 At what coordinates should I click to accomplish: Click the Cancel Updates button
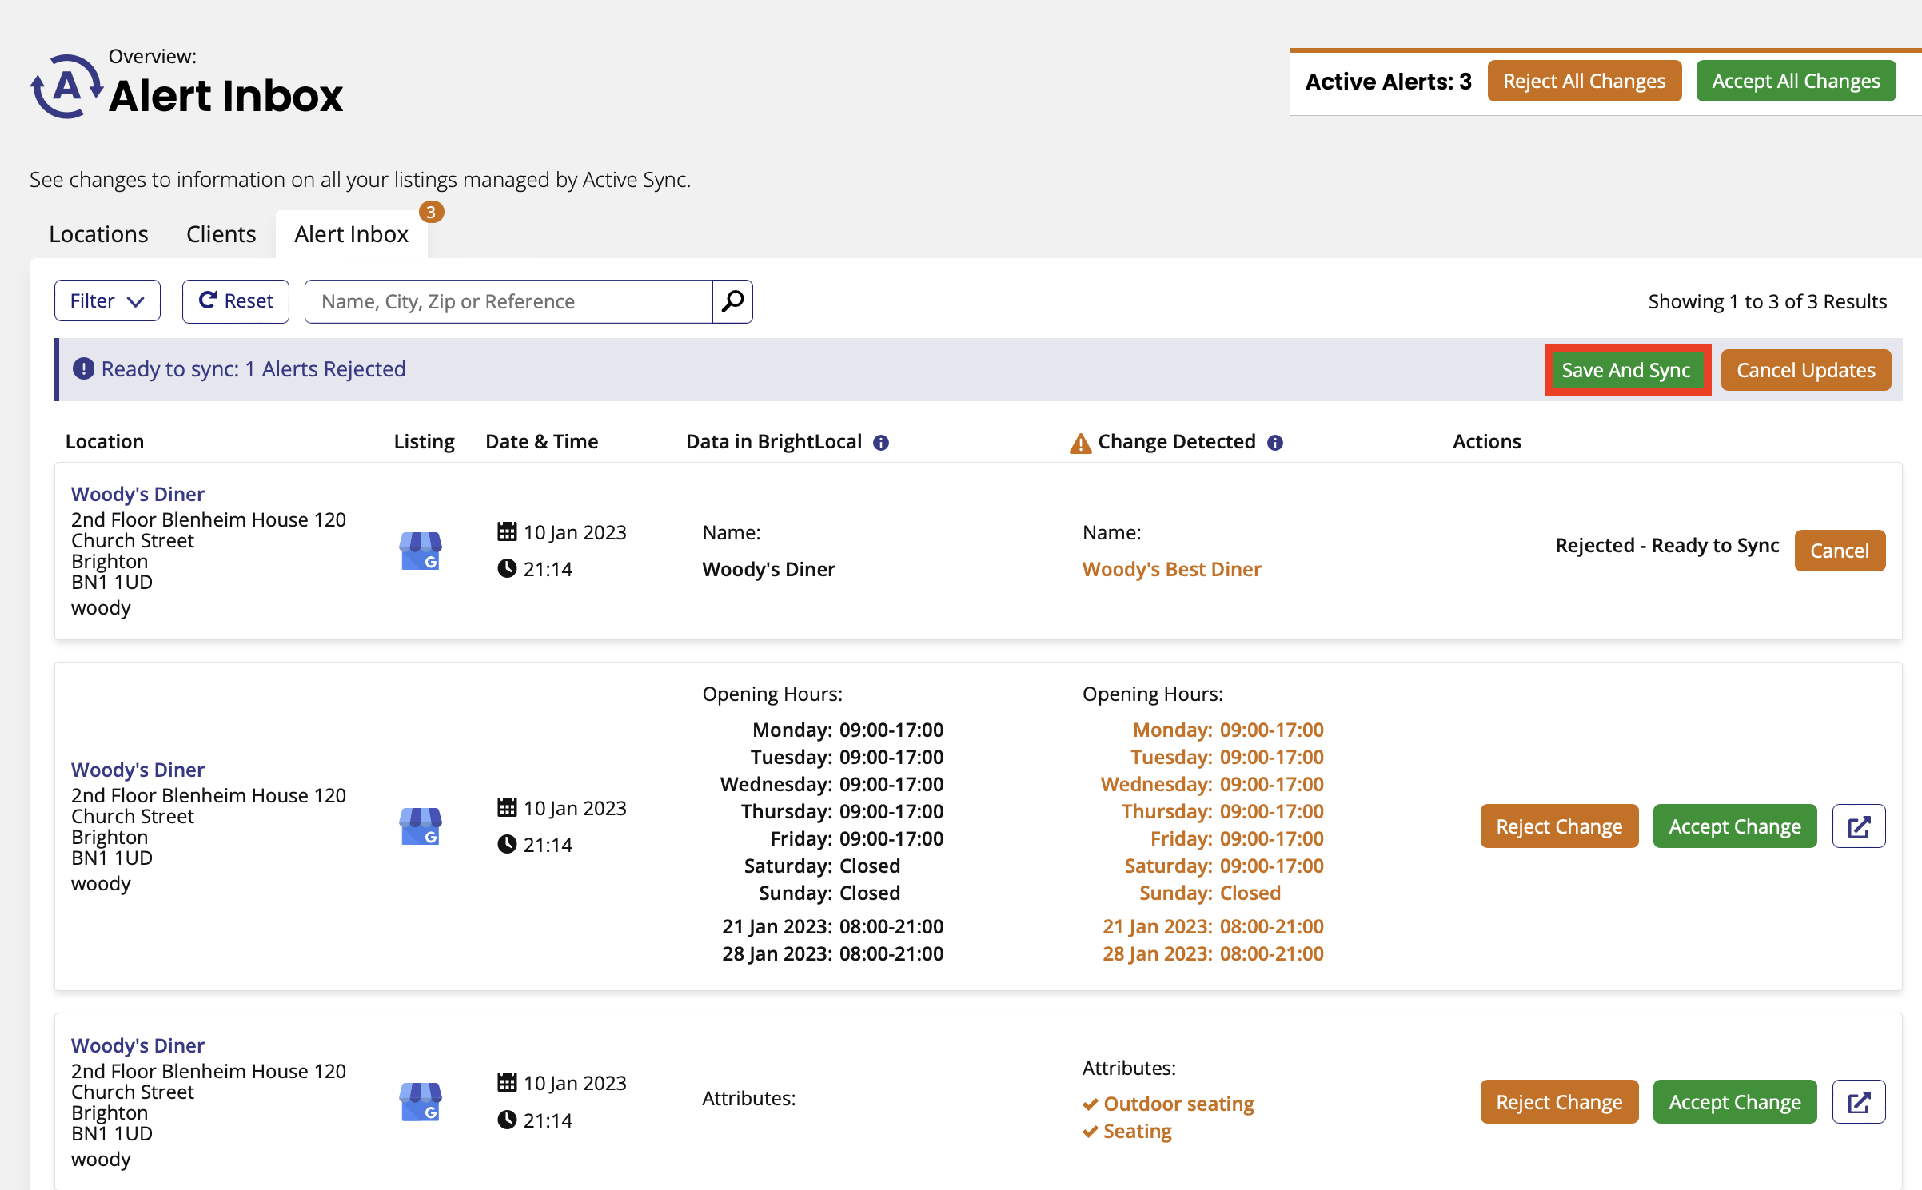pyautogui.click(x=1805, y=370)
